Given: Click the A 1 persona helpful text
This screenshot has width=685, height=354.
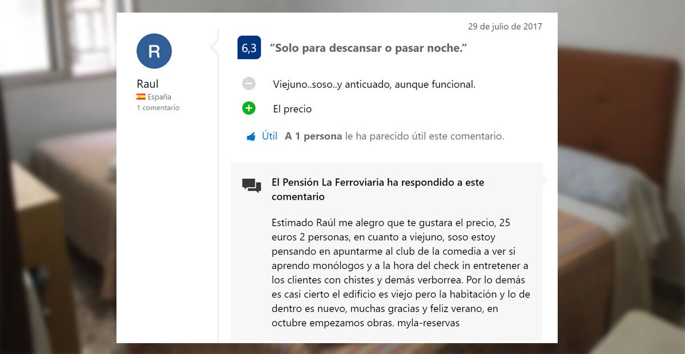Looking at the screenshot, I should (313, 136).
